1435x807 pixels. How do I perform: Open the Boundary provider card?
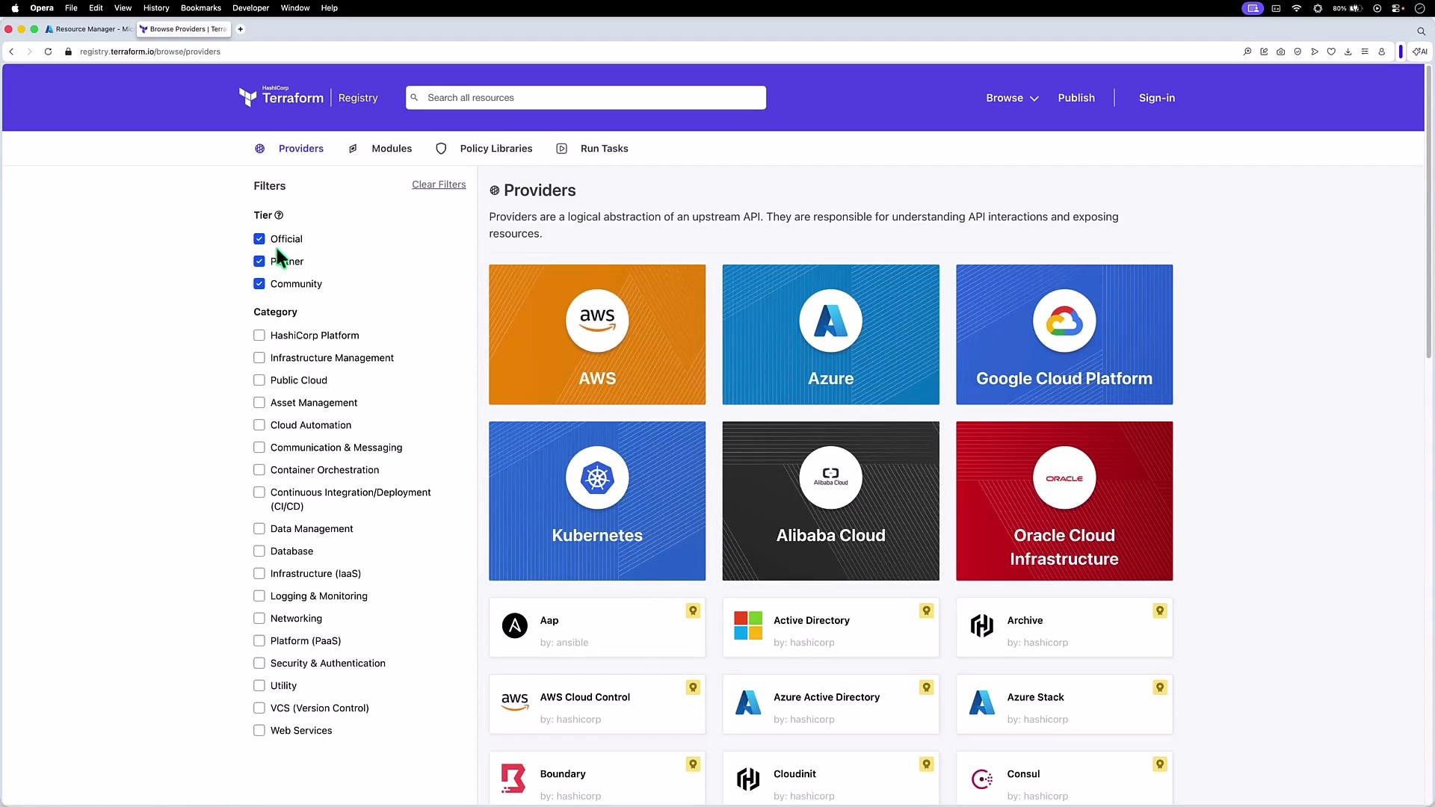[597, 778]
